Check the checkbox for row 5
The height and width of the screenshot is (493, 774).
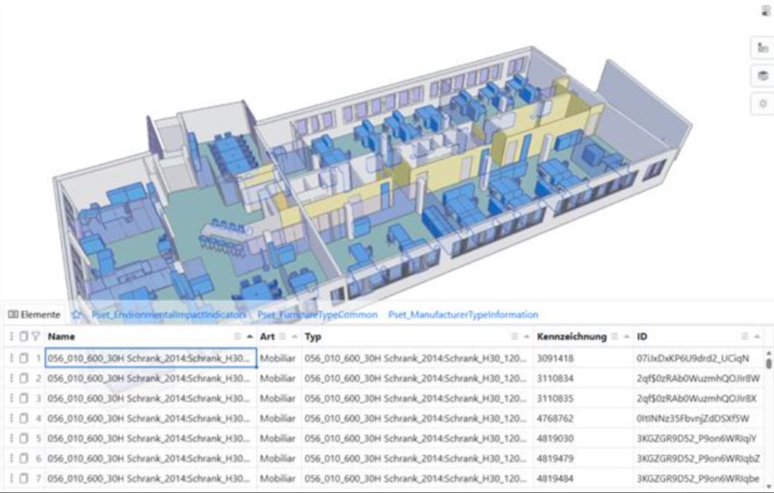[23, 438]
